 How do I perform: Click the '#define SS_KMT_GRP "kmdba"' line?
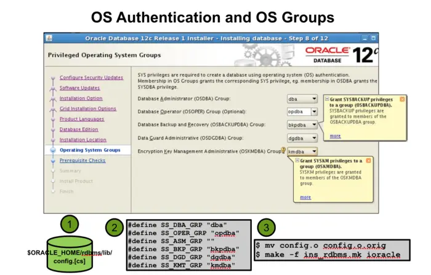click(182, 265)
